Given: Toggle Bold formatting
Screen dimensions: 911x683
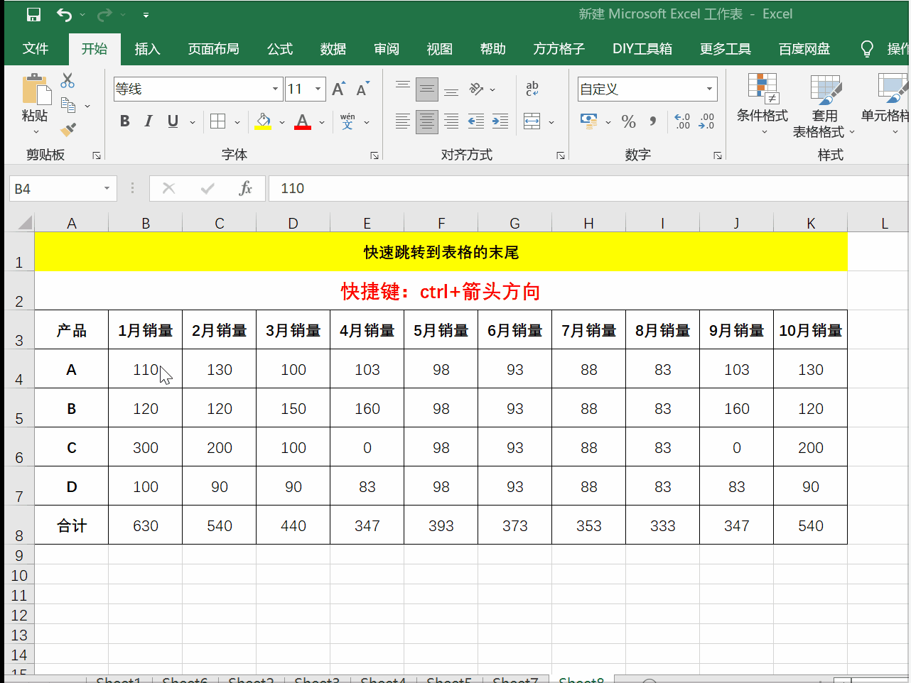Looking at the screenshot, I should coord(125,121).
